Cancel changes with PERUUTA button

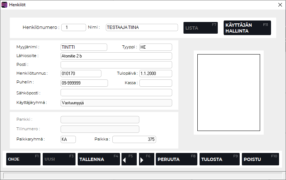pos(176,160)
